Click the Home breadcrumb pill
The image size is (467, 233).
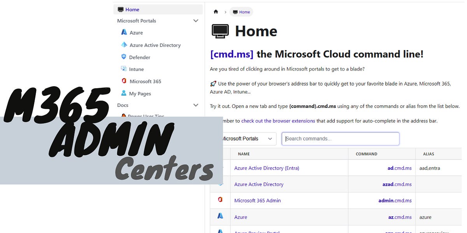point(241,12)
